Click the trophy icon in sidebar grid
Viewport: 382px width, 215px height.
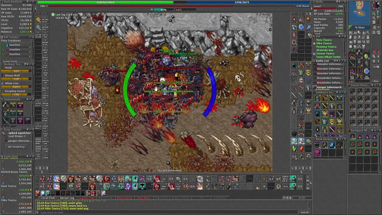pyautogui.click(x=355, y=42)
